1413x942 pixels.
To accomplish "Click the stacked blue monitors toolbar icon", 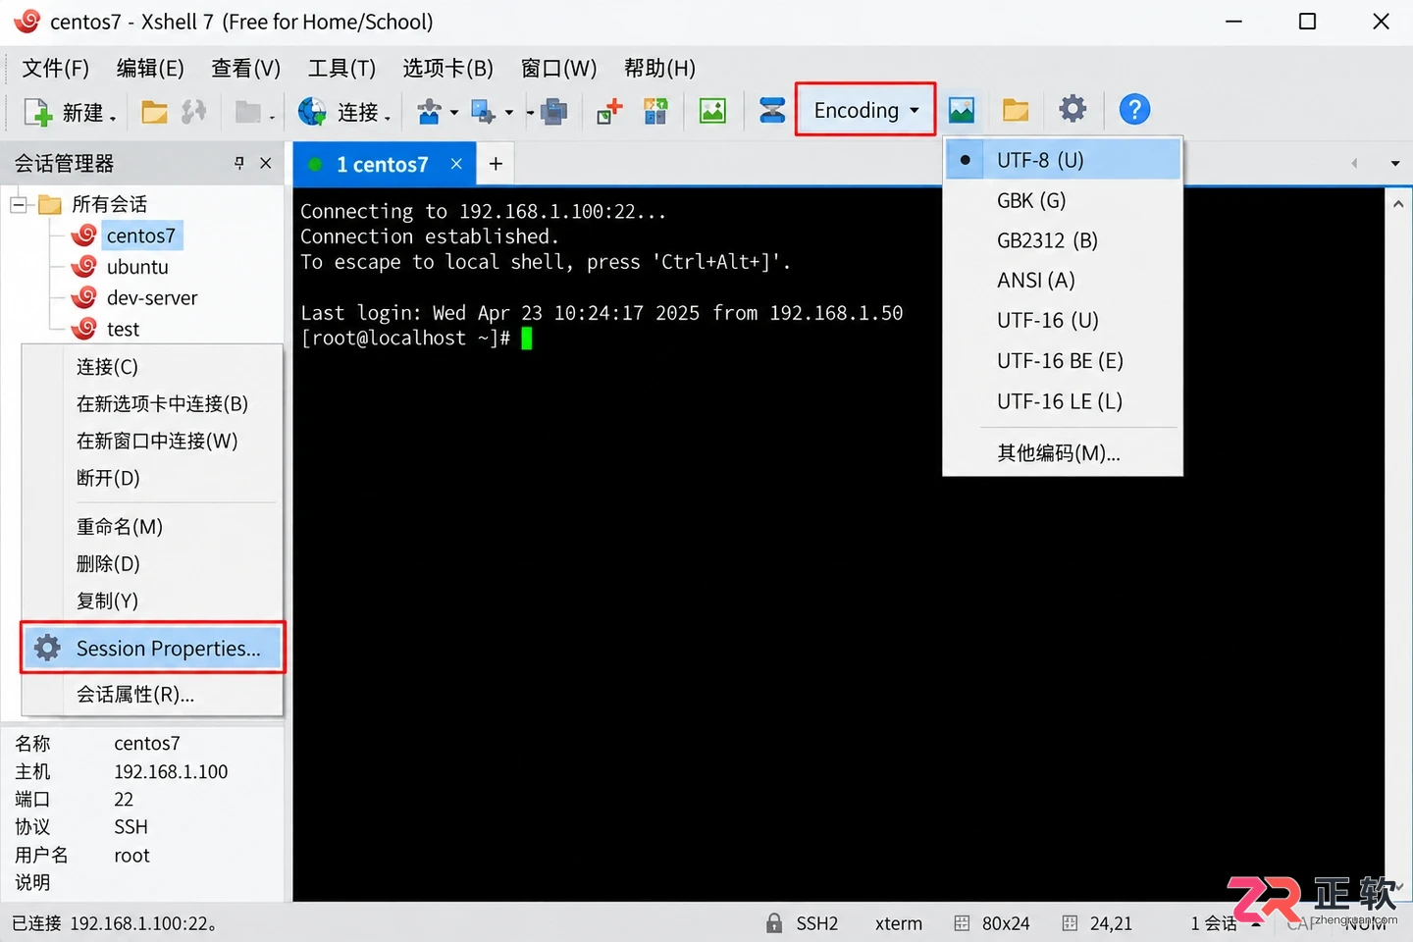I will [554, 112].
